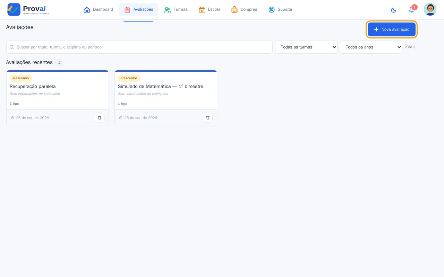Click the Compras shopping bag icon
The width and height of the screenshot is (444, 277).
[234, 10]
